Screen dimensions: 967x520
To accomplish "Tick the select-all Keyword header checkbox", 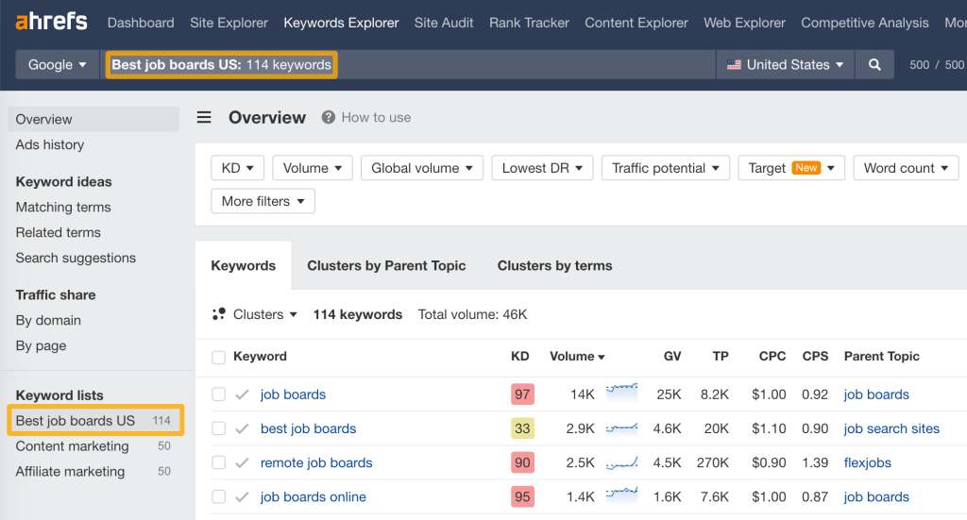I will [218, 358].
